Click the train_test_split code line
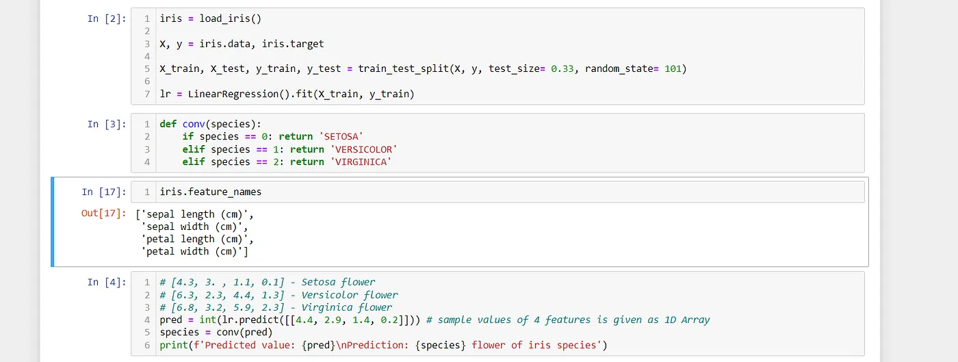The width and height of the screenshot is (958, 362). (423, 68)
